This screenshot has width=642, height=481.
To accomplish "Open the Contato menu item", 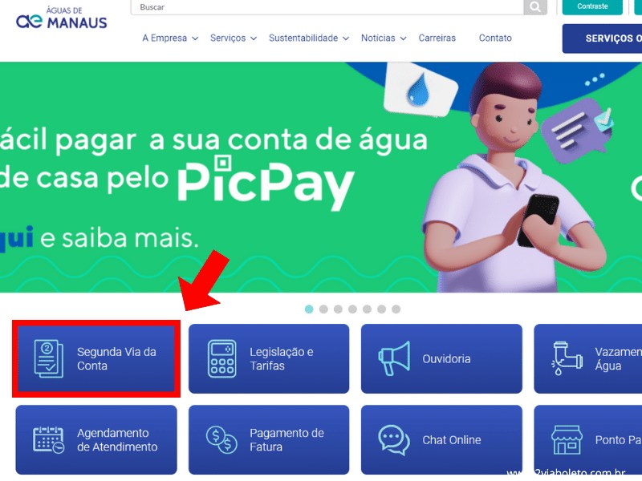I will click(495, 38).
